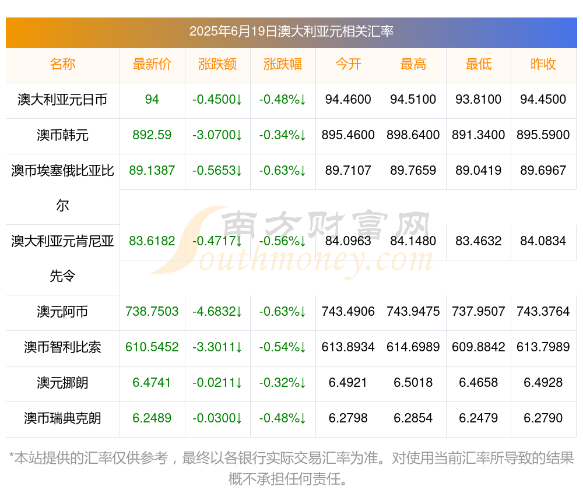Click opening value 89.7107
Screen dimensions: 583x497
tap(348, 171)
